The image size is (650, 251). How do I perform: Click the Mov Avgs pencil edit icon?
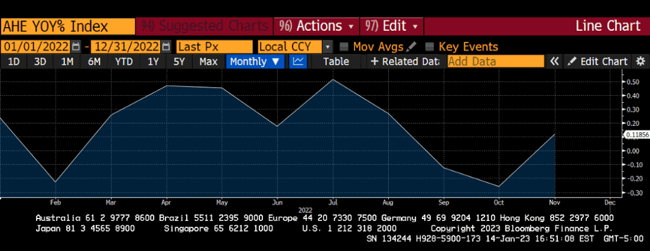pyautogui.click(x=412, y=46)
